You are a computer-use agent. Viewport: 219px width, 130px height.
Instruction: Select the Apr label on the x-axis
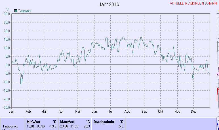61,112
